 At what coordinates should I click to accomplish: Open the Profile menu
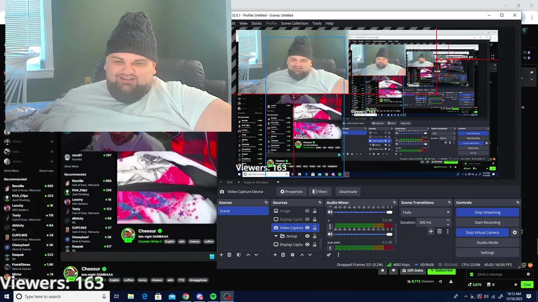coord(272,23)
